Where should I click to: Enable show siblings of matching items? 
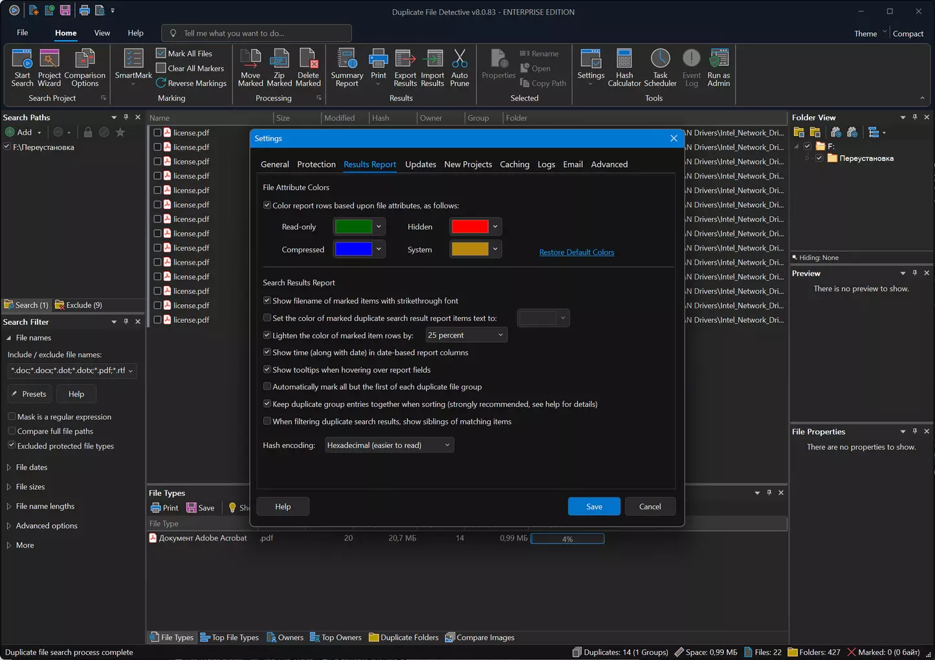pyautogui.click(x=267, y=421)
